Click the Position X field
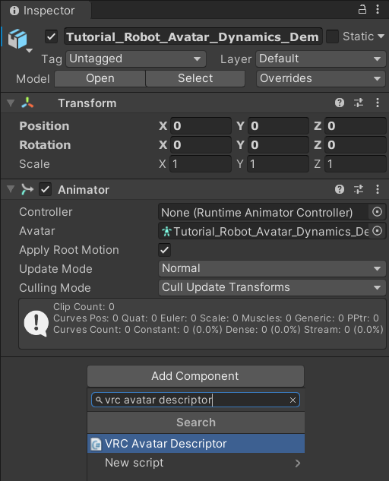389x481 pixels. (201, 126)
